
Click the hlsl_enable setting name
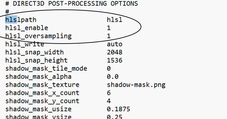(27, 28)
